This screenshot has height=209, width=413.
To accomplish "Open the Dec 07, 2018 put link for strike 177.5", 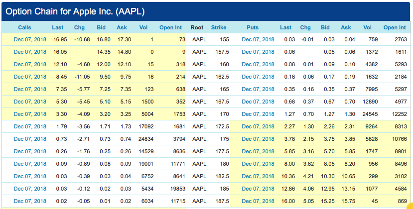I will [258, 151].
